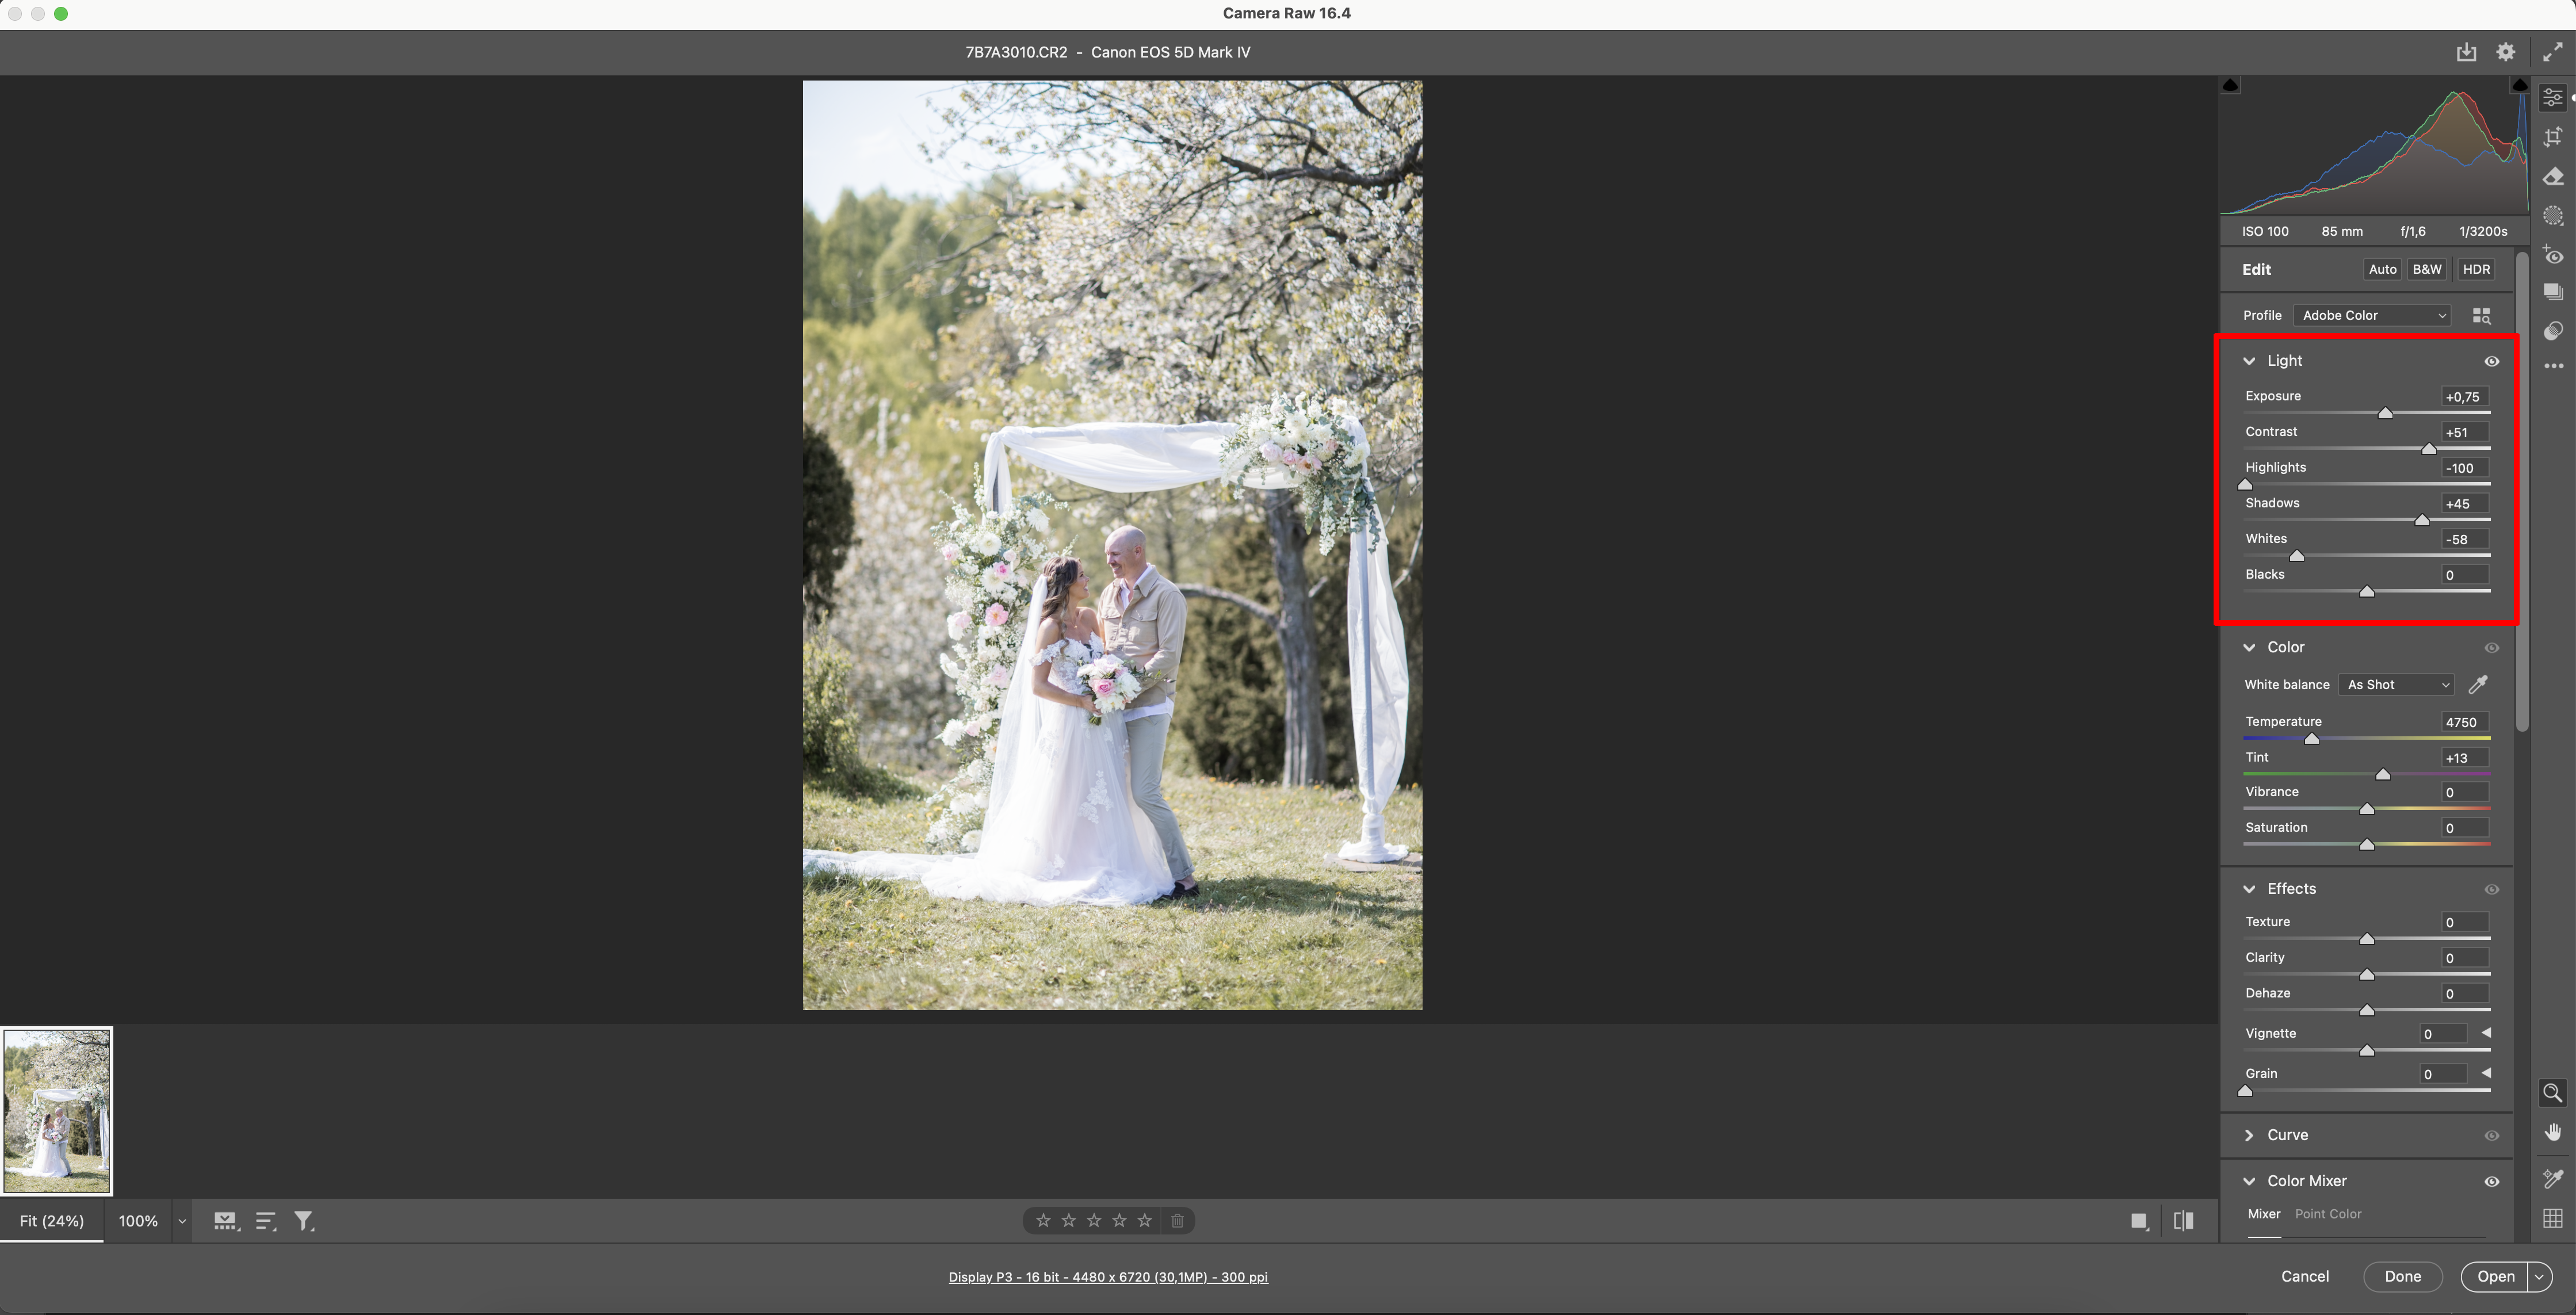Image resolution: width=2576 pixels, height=1315 pixels.
Task: Open the Masking tool
Action: (2553, 216)
